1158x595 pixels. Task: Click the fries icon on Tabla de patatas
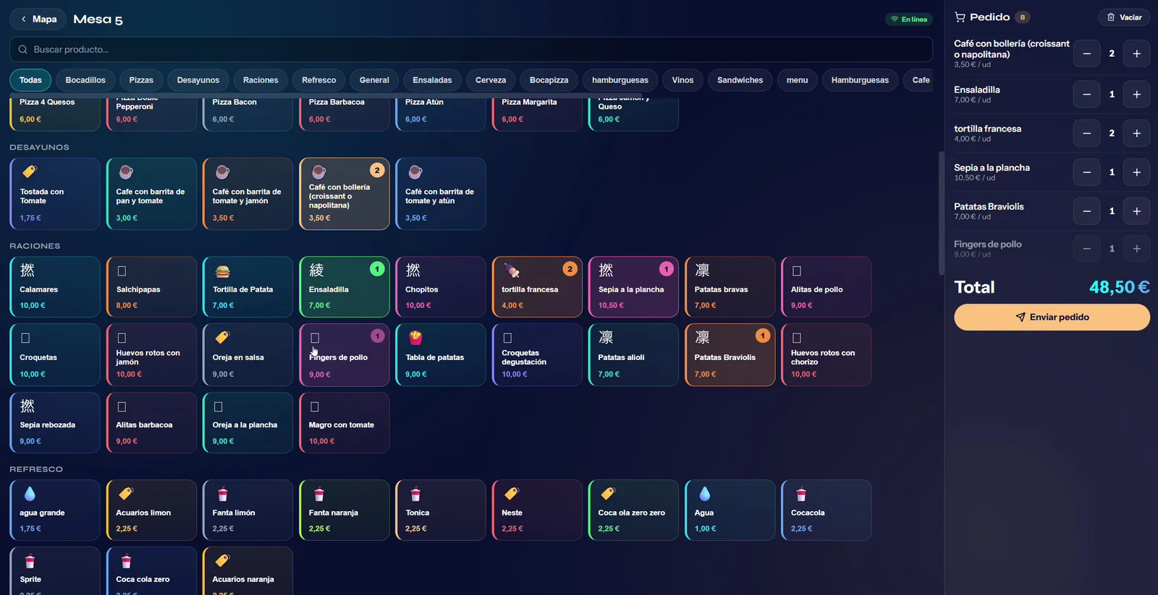pos(415,338)
